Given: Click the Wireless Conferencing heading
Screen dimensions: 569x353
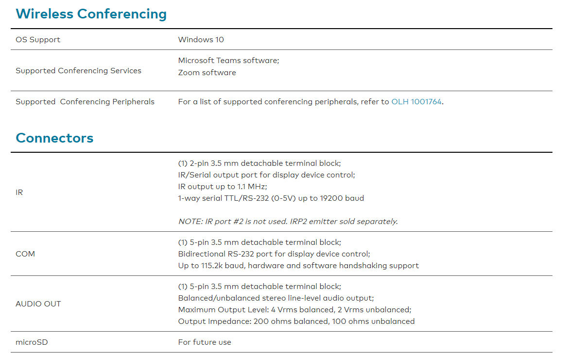Looking at the screenshot, I should tap(91, 14).
